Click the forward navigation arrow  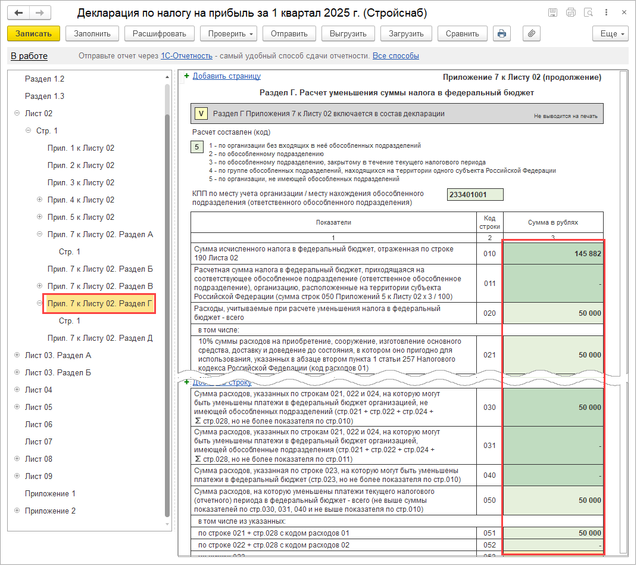40,13
